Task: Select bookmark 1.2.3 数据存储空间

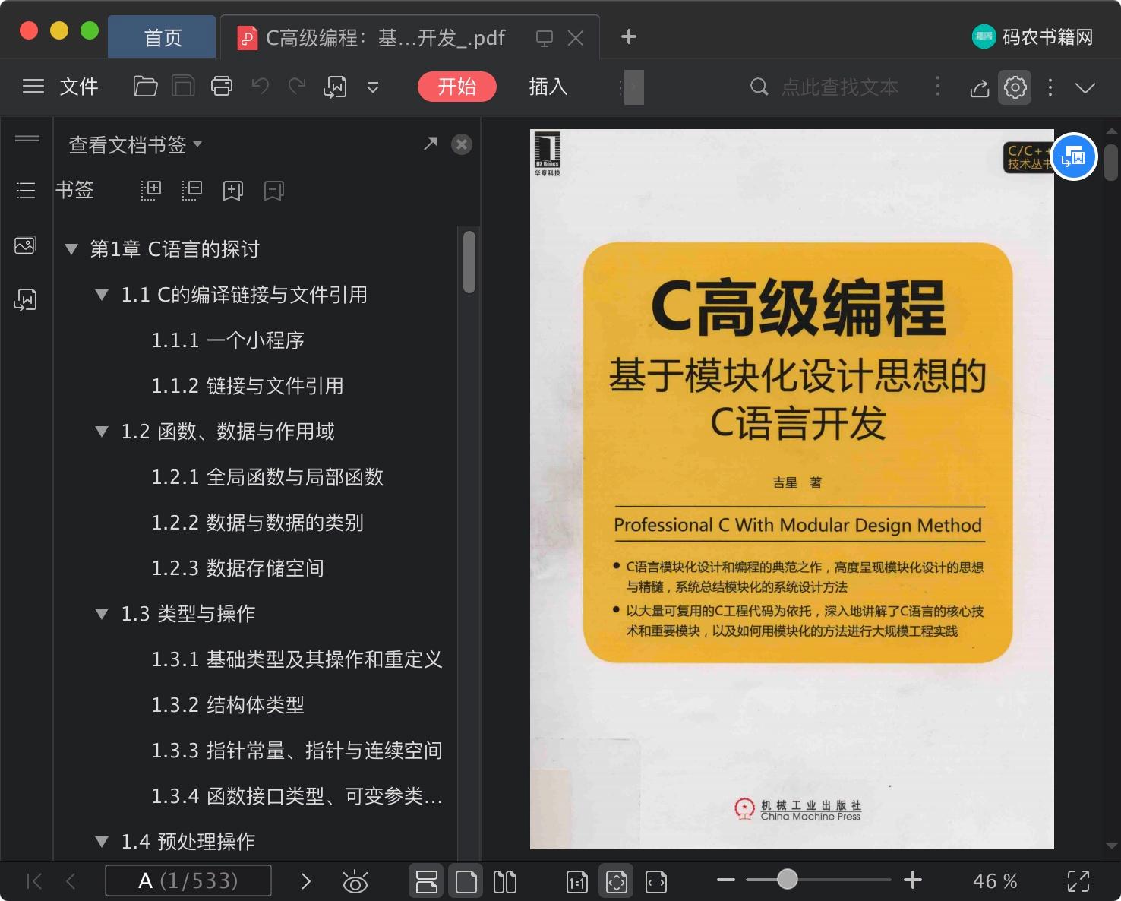Action: pos(238,568)
